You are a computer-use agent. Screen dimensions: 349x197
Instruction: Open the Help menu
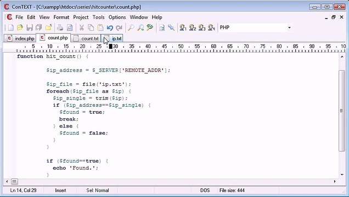click(157, 17)
